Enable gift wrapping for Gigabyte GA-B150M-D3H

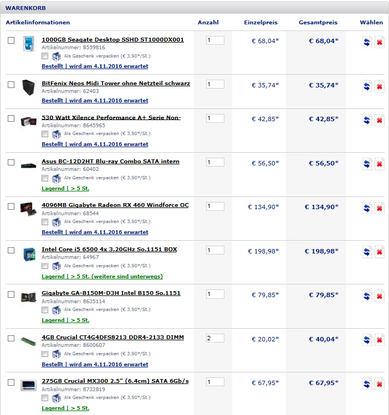coord(45,310)
